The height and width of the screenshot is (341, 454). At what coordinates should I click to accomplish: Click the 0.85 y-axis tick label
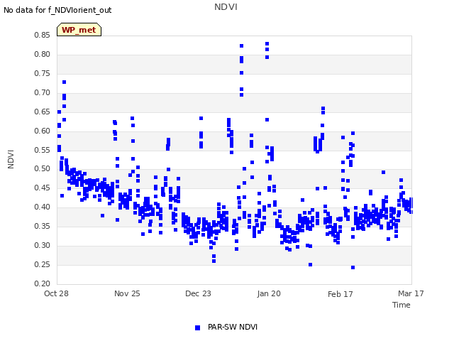(x=42, y=35)
